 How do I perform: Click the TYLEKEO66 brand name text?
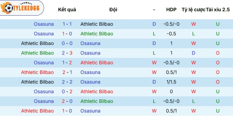26,8
